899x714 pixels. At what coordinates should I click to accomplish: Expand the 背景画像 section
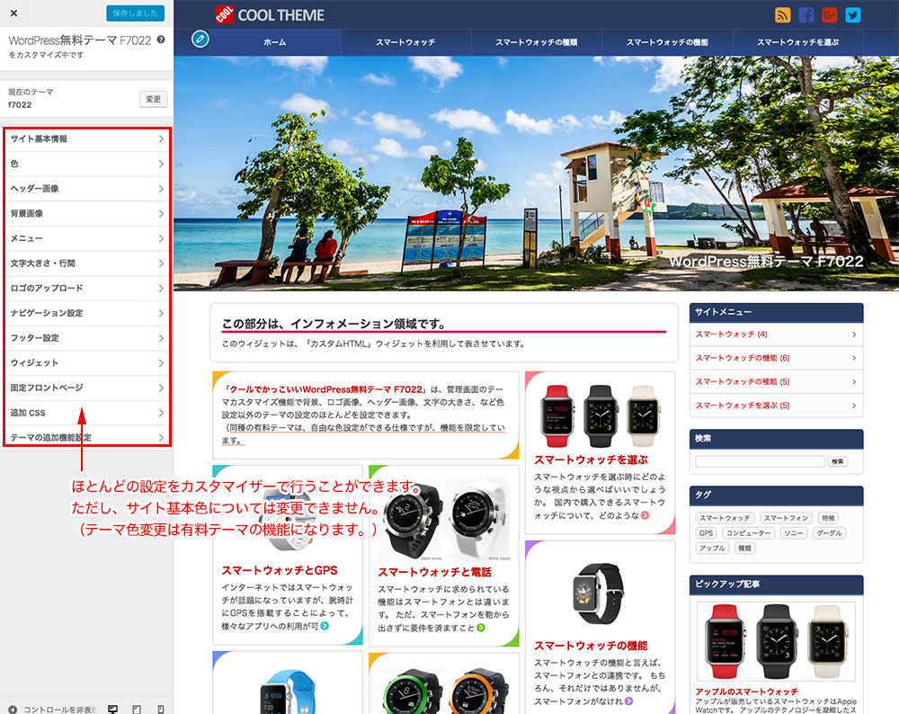tap(87, 213)
